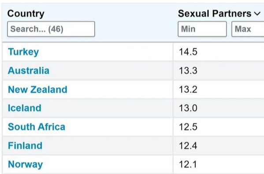The width and height of the screenshot is (264, 174).
Task: Click the sort chevron beside Sexual Partners
Action: pyautogui.click(x=257, y=14)
